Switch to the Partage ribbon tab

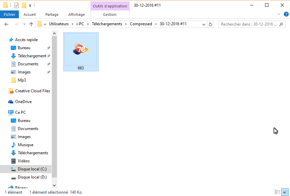click(x=52, y=14)
